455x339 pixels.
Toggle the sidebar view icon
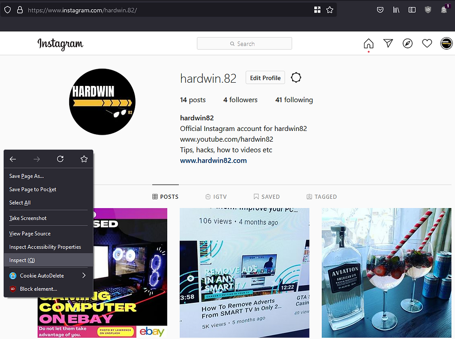(x=412, y=10)
